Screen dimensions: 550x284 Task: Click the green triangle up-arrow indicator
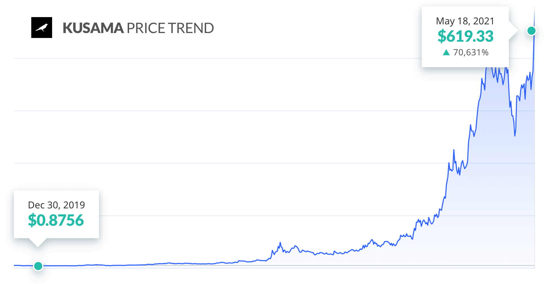pyautogui.click(x=446, y=52)
